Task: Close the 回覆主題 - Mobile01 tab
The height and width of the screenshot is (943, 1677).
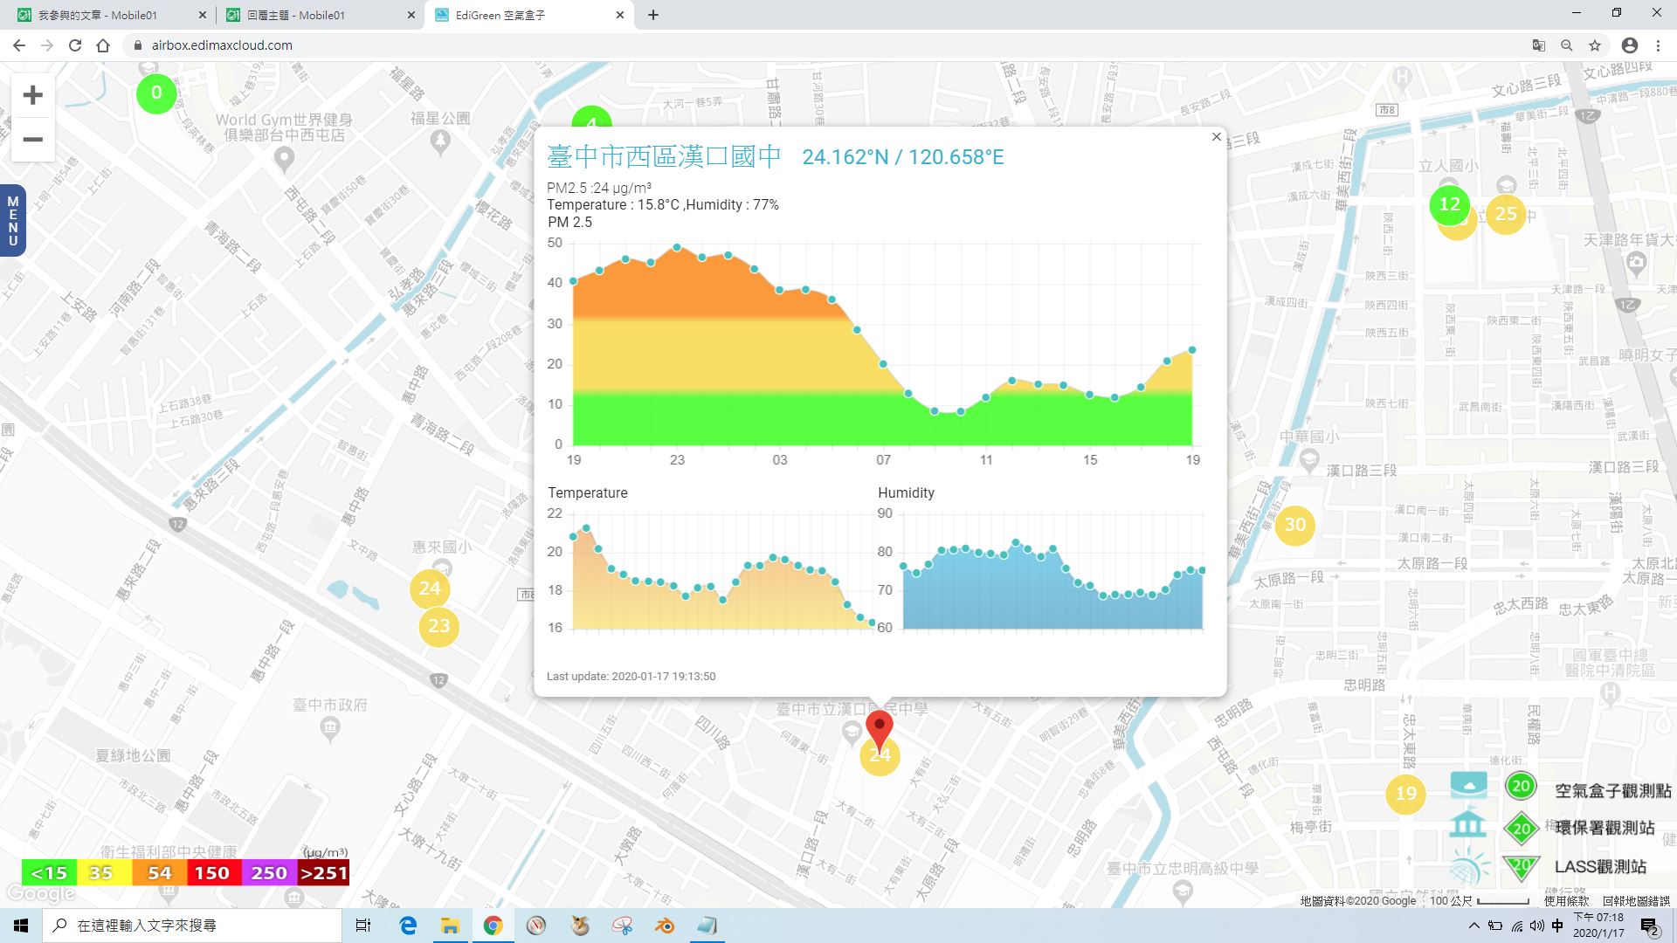Action: tap(411, 15)
